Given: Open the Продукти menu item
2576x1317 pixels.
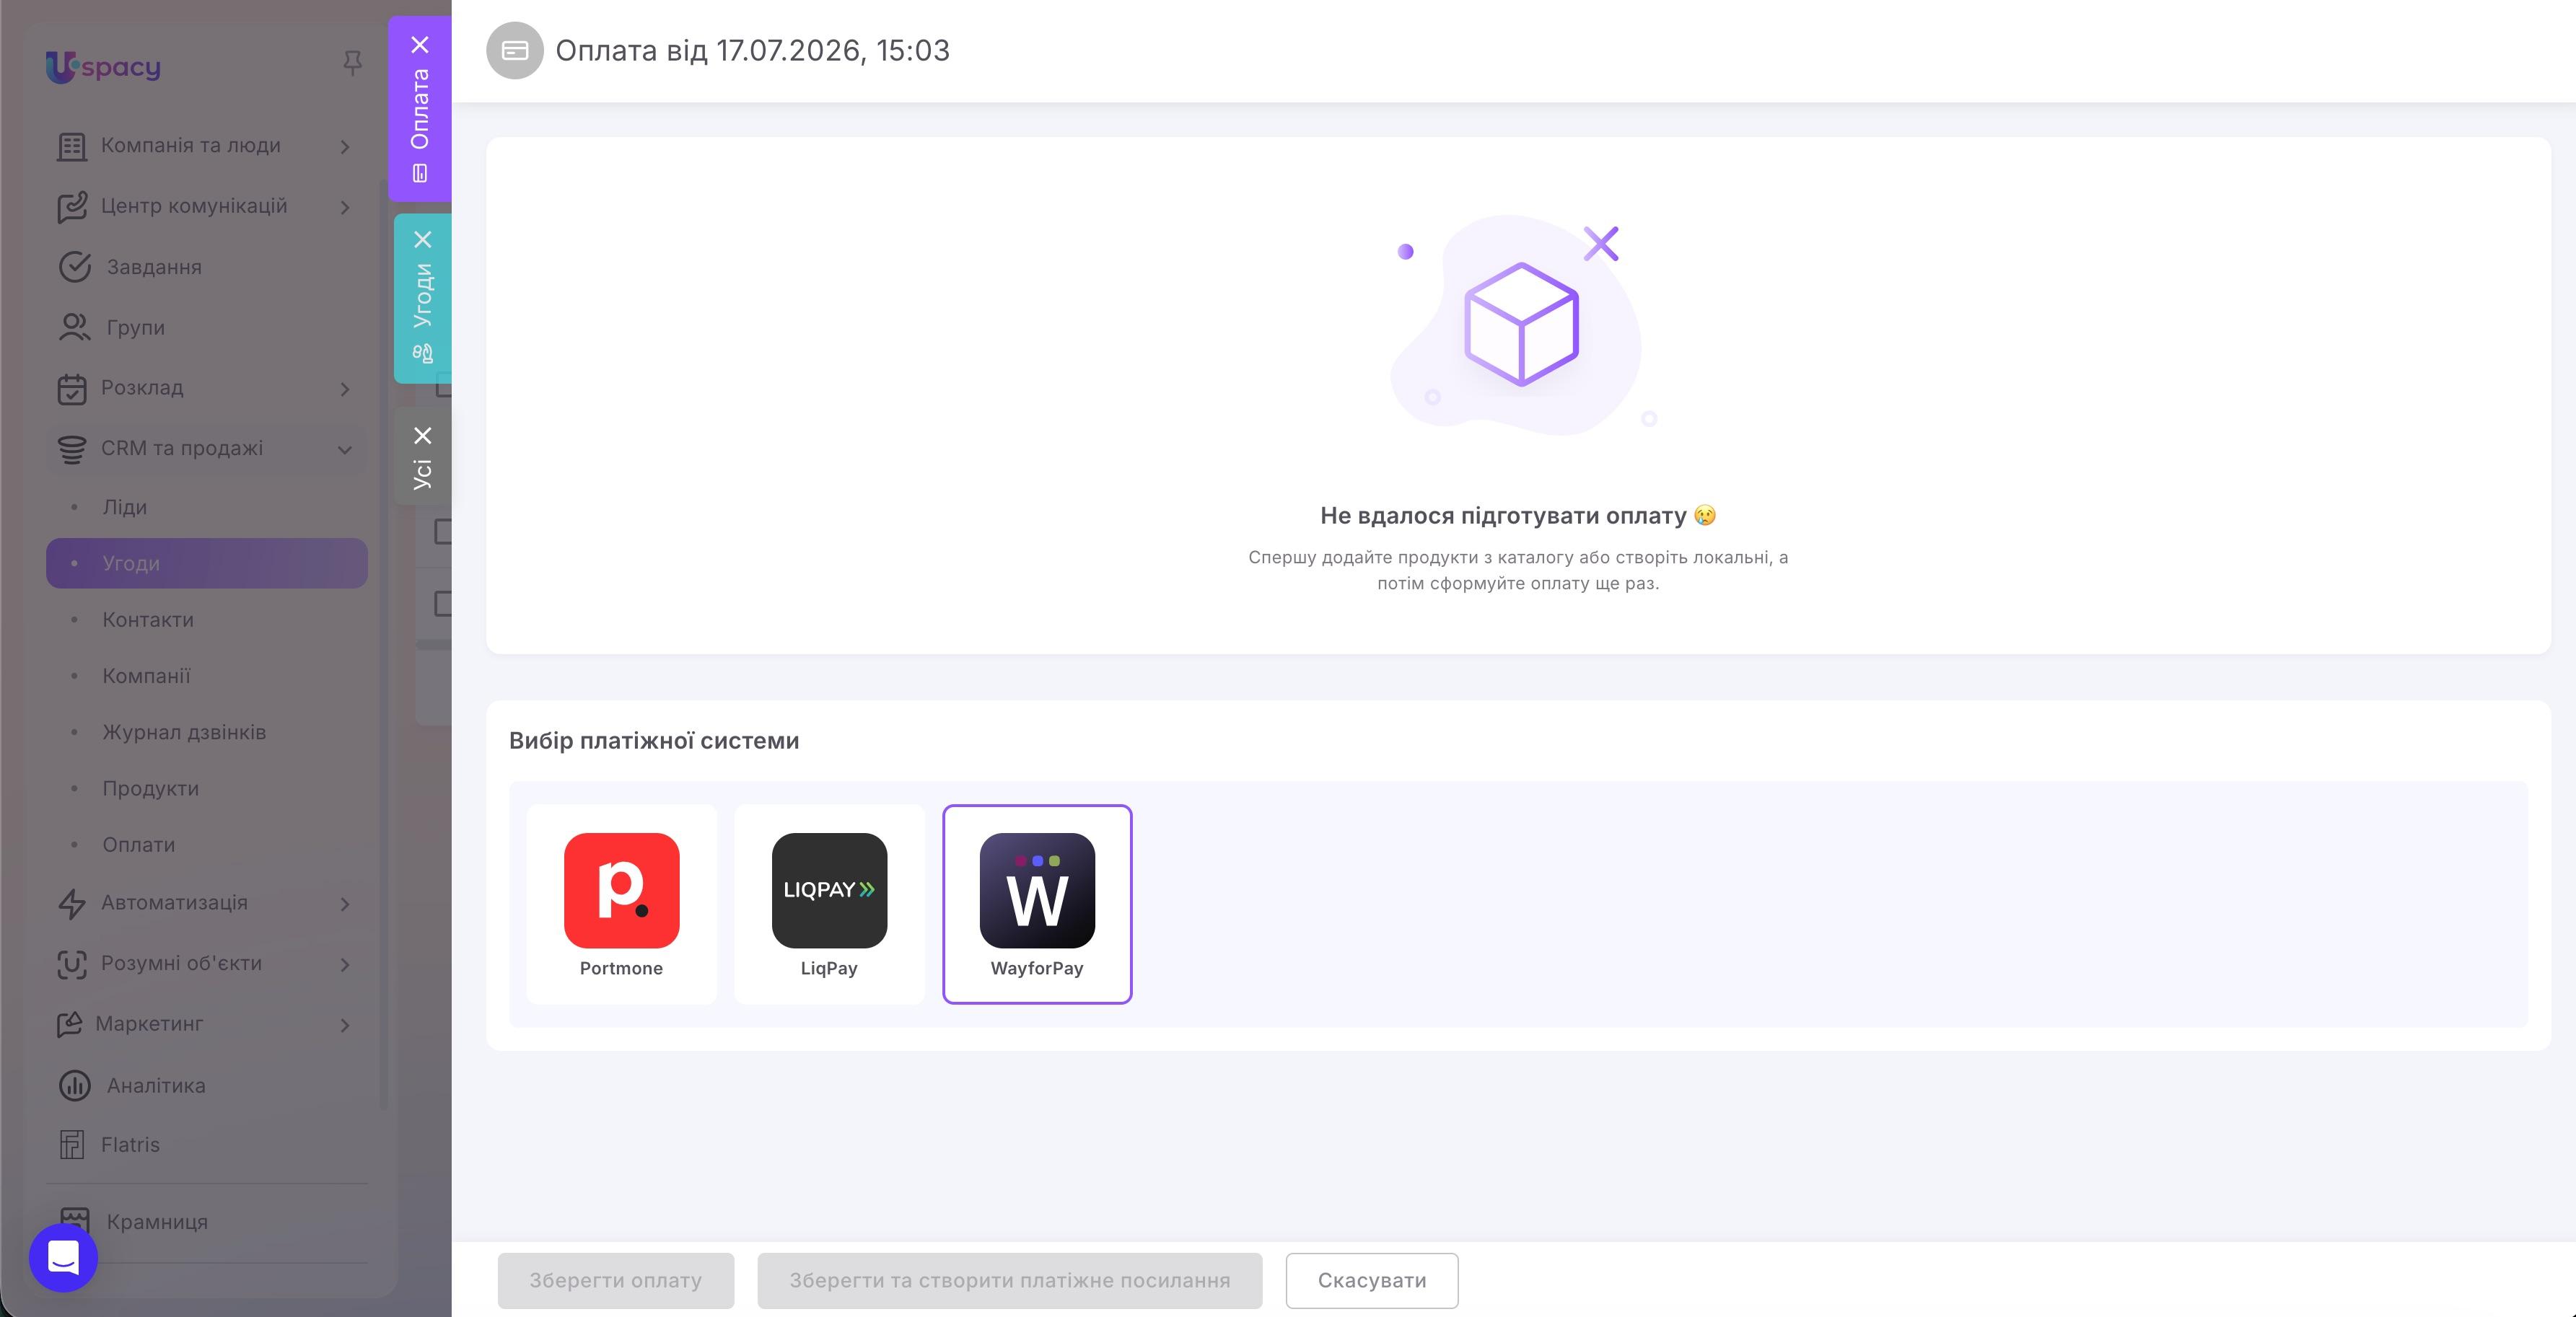Looking at the screenshot, I should click(151, 788).
